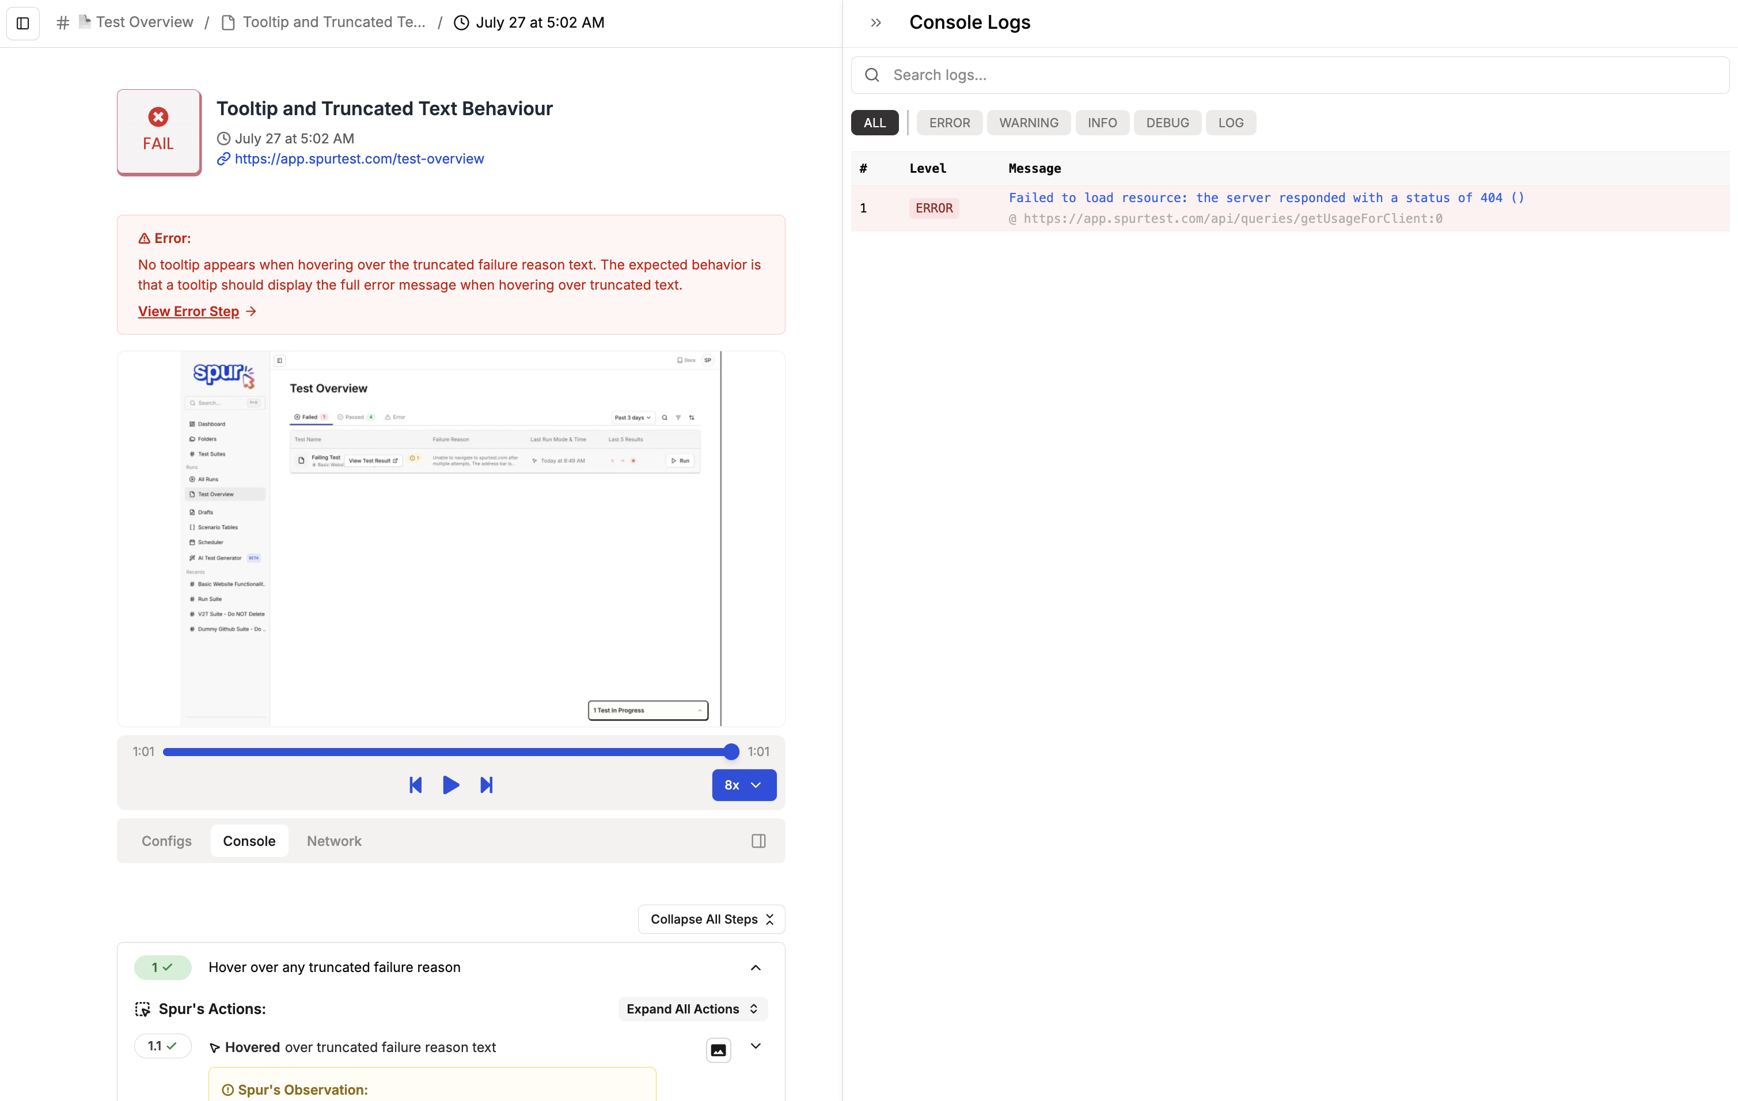The width and height of the screenshot is (1738, 1101).
Task: Open screenshot icon for step 1.1
Action: click(x=718, y=1050)
